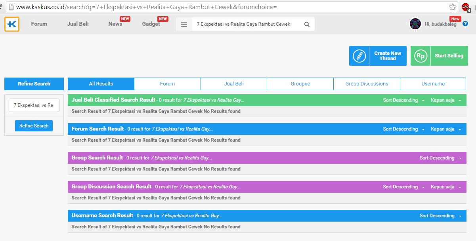Viewport: 476px width, 241px height.
Task: Click the Start Selling button
Action: pyautogui.click(x=439, y=56)
